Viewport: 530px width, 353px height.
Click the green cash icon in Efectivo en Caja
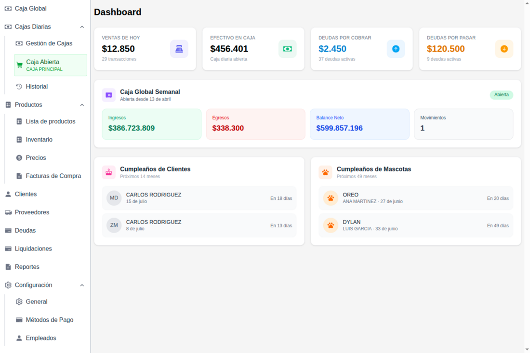click(287, 49)
